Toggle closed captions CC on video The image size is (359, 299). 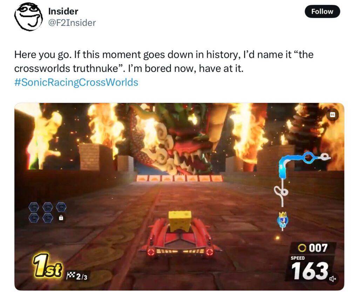click(332, 115)
